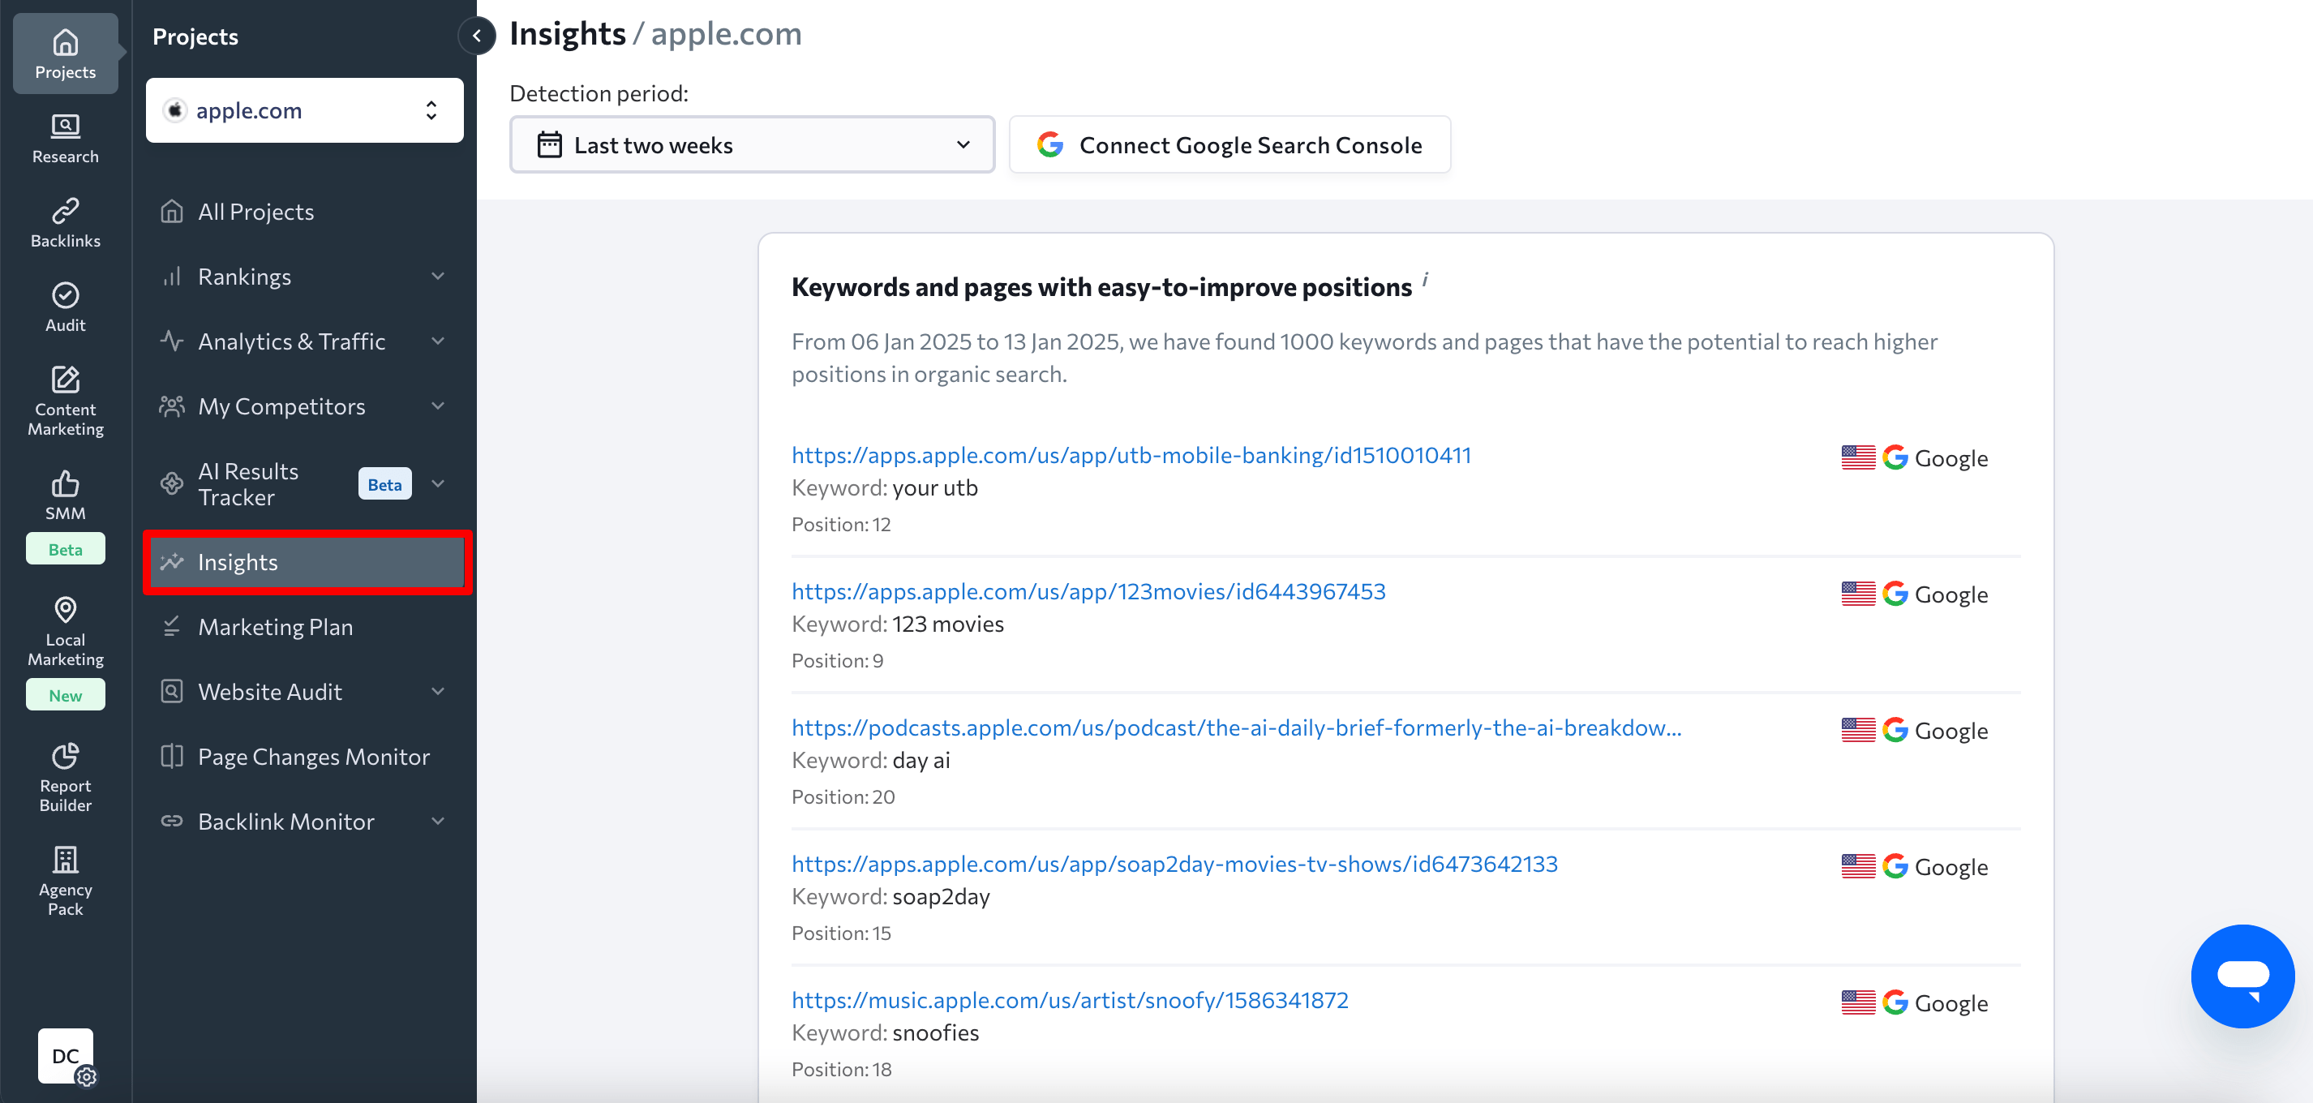Image resolution: width=2313 pixels, height=1103 pixels.
Task: Click the Website Audit magnifier icon
Action: pos(171,691)
